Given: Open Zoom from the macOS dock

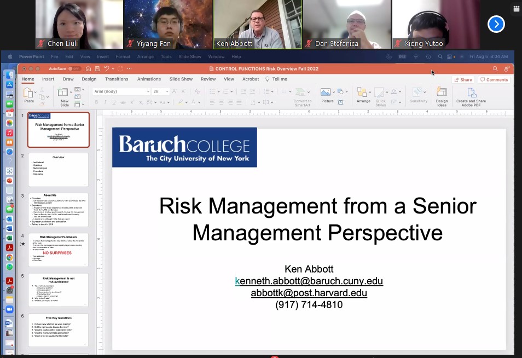Looking at the screenshot, I should [9, 309].
